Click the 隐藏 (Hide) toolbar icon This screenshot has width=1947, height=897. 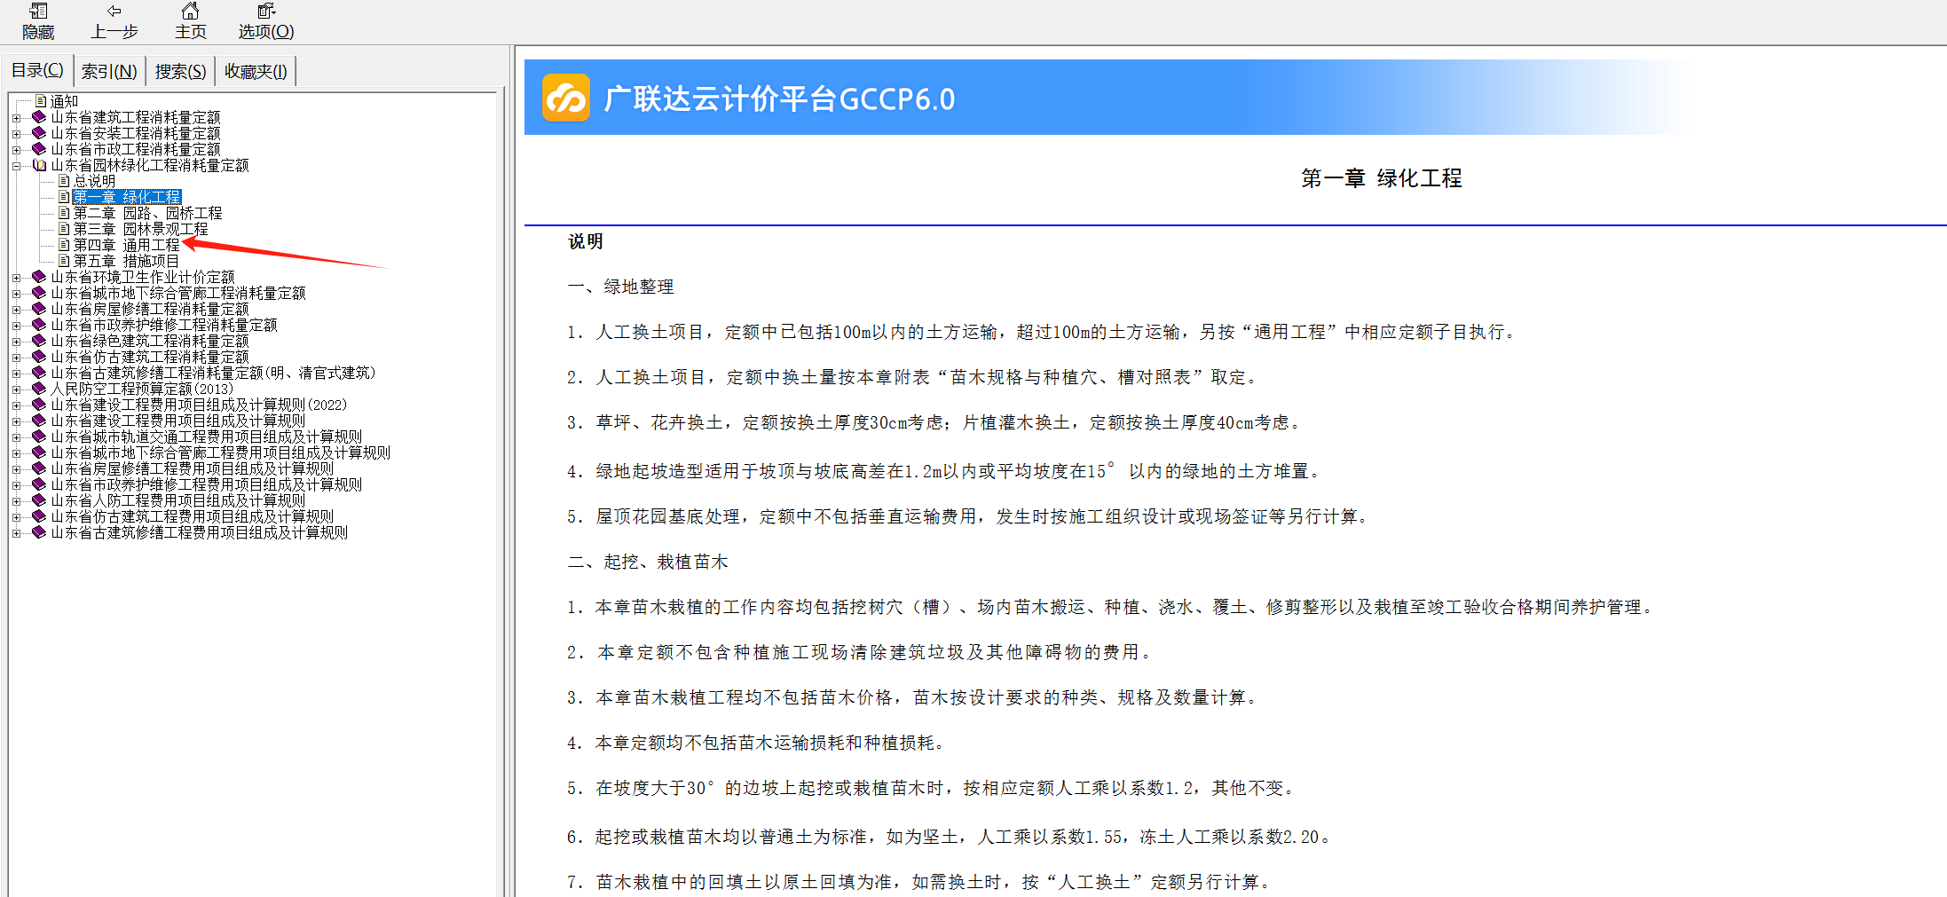click(x=38, y=12)
